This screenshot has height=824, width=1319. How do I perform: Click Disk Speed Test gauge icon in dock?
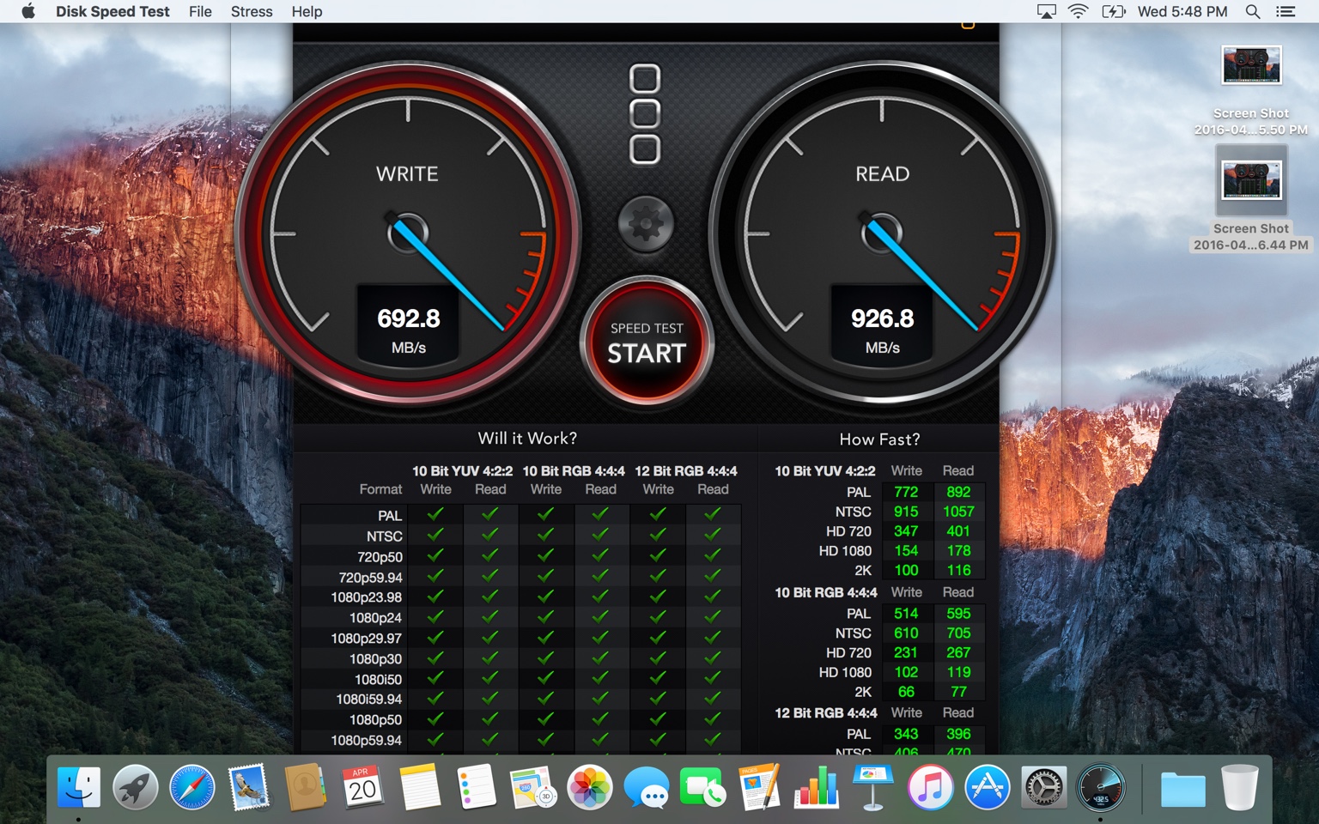pyautogui.click(x=1100, y=787)
